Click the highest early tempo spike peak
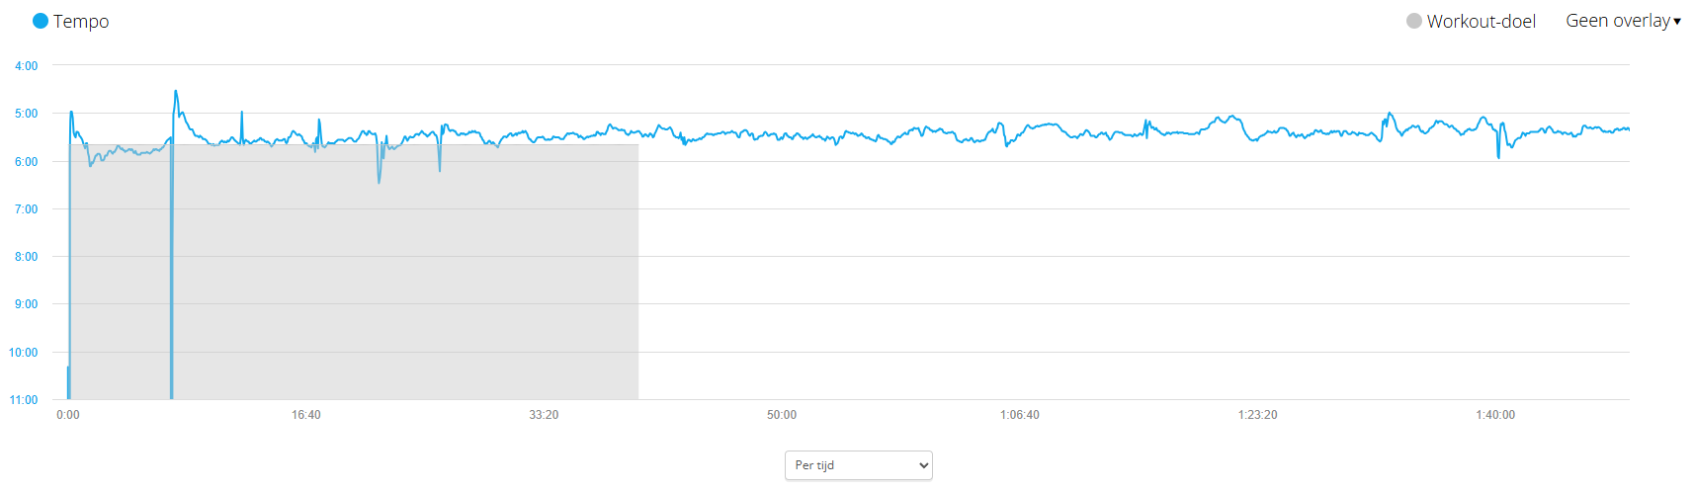 pyautogui.click(x=176, y=92)
